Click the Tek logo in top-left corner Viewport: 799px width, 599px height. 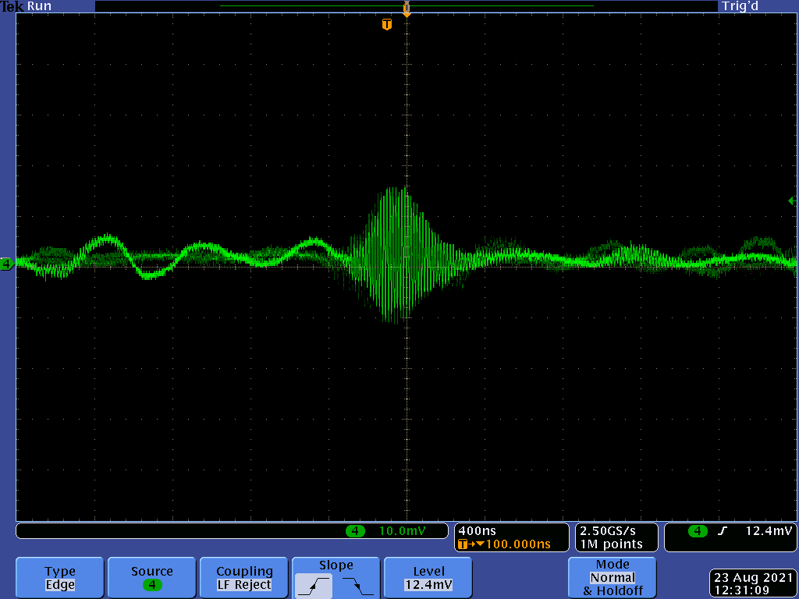coord(12,6)
